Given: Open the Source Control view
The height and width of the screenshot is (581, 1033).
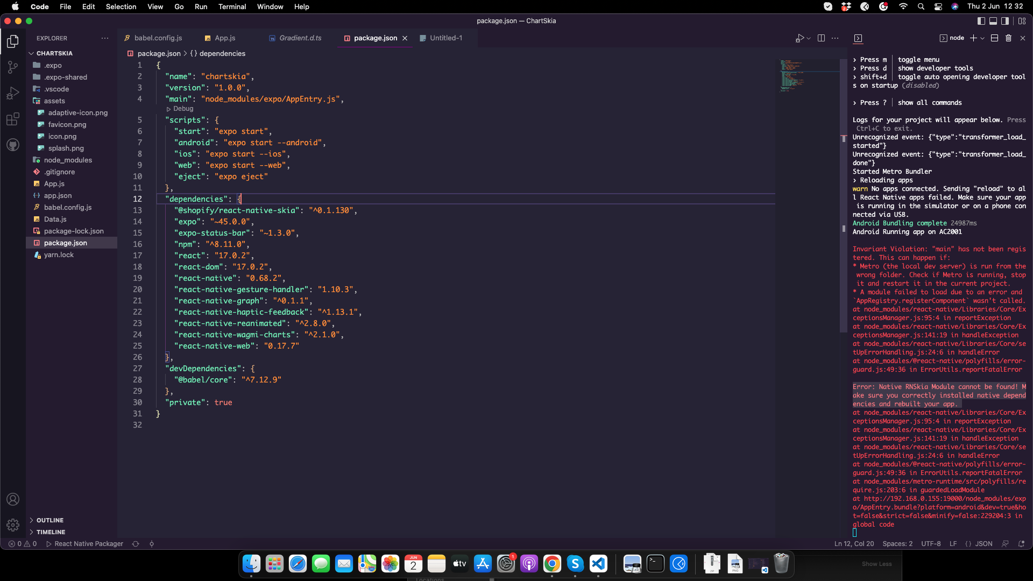Looking at the screenshot, I should (13, 67).
